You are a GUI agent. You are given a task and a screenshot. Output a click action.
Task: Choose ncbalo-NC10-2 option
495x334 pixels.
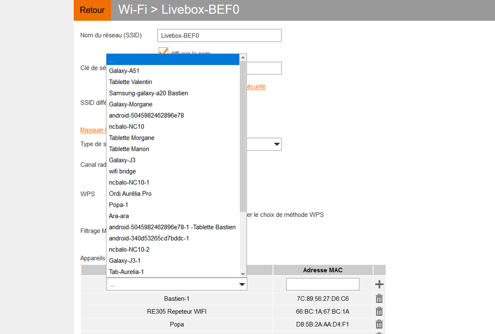(173, 249)
